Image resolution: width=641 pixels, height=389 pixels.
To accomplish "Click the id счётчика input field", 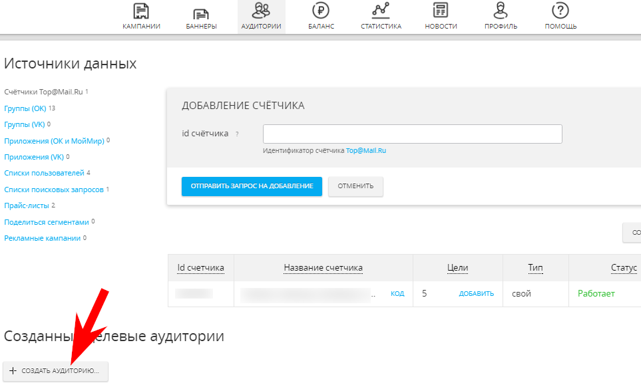I will tap(412, 134).
